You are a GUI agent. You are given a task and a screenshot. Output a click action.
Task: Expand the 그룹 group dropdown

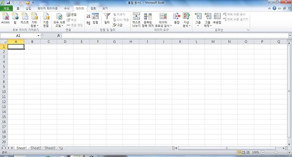pyautogui.click(x=198, y=25)
